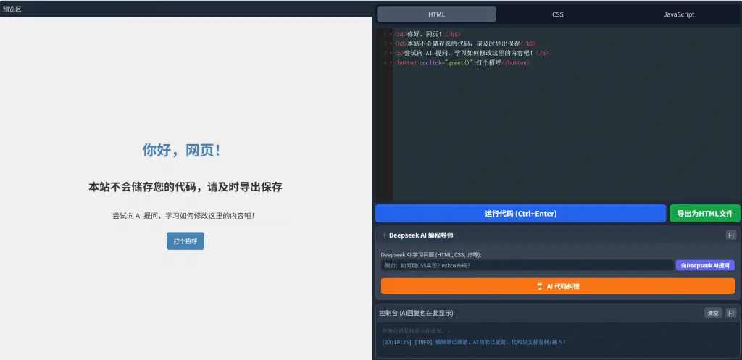The height and width of the screenshot is (360, 742).
Task: Click the orange AI 代码纠错 button
Action: (557, 286)
